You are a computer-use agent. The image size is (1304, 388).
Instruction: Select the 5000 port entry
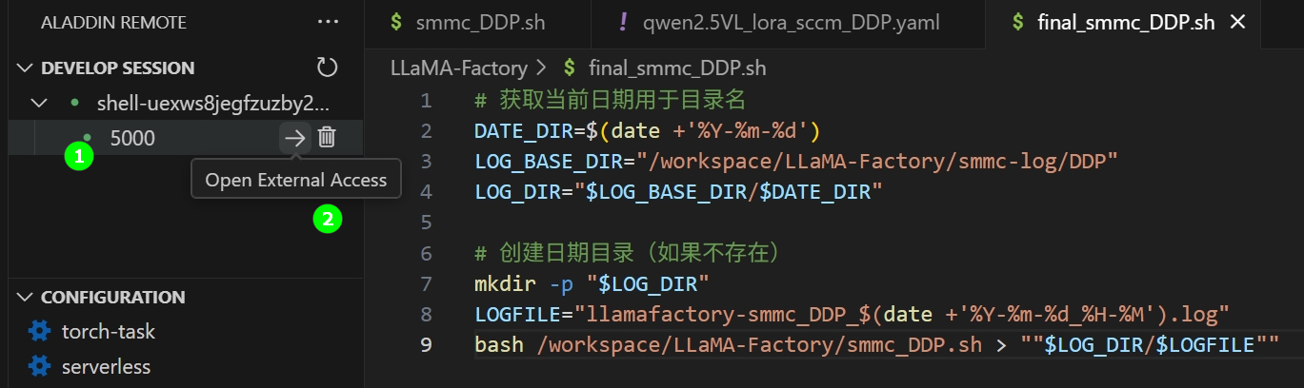(132, 138)
